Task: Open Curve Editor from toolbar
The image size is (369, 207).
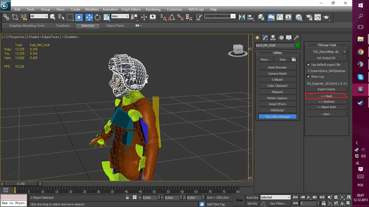Action: (x=280, y=17)
